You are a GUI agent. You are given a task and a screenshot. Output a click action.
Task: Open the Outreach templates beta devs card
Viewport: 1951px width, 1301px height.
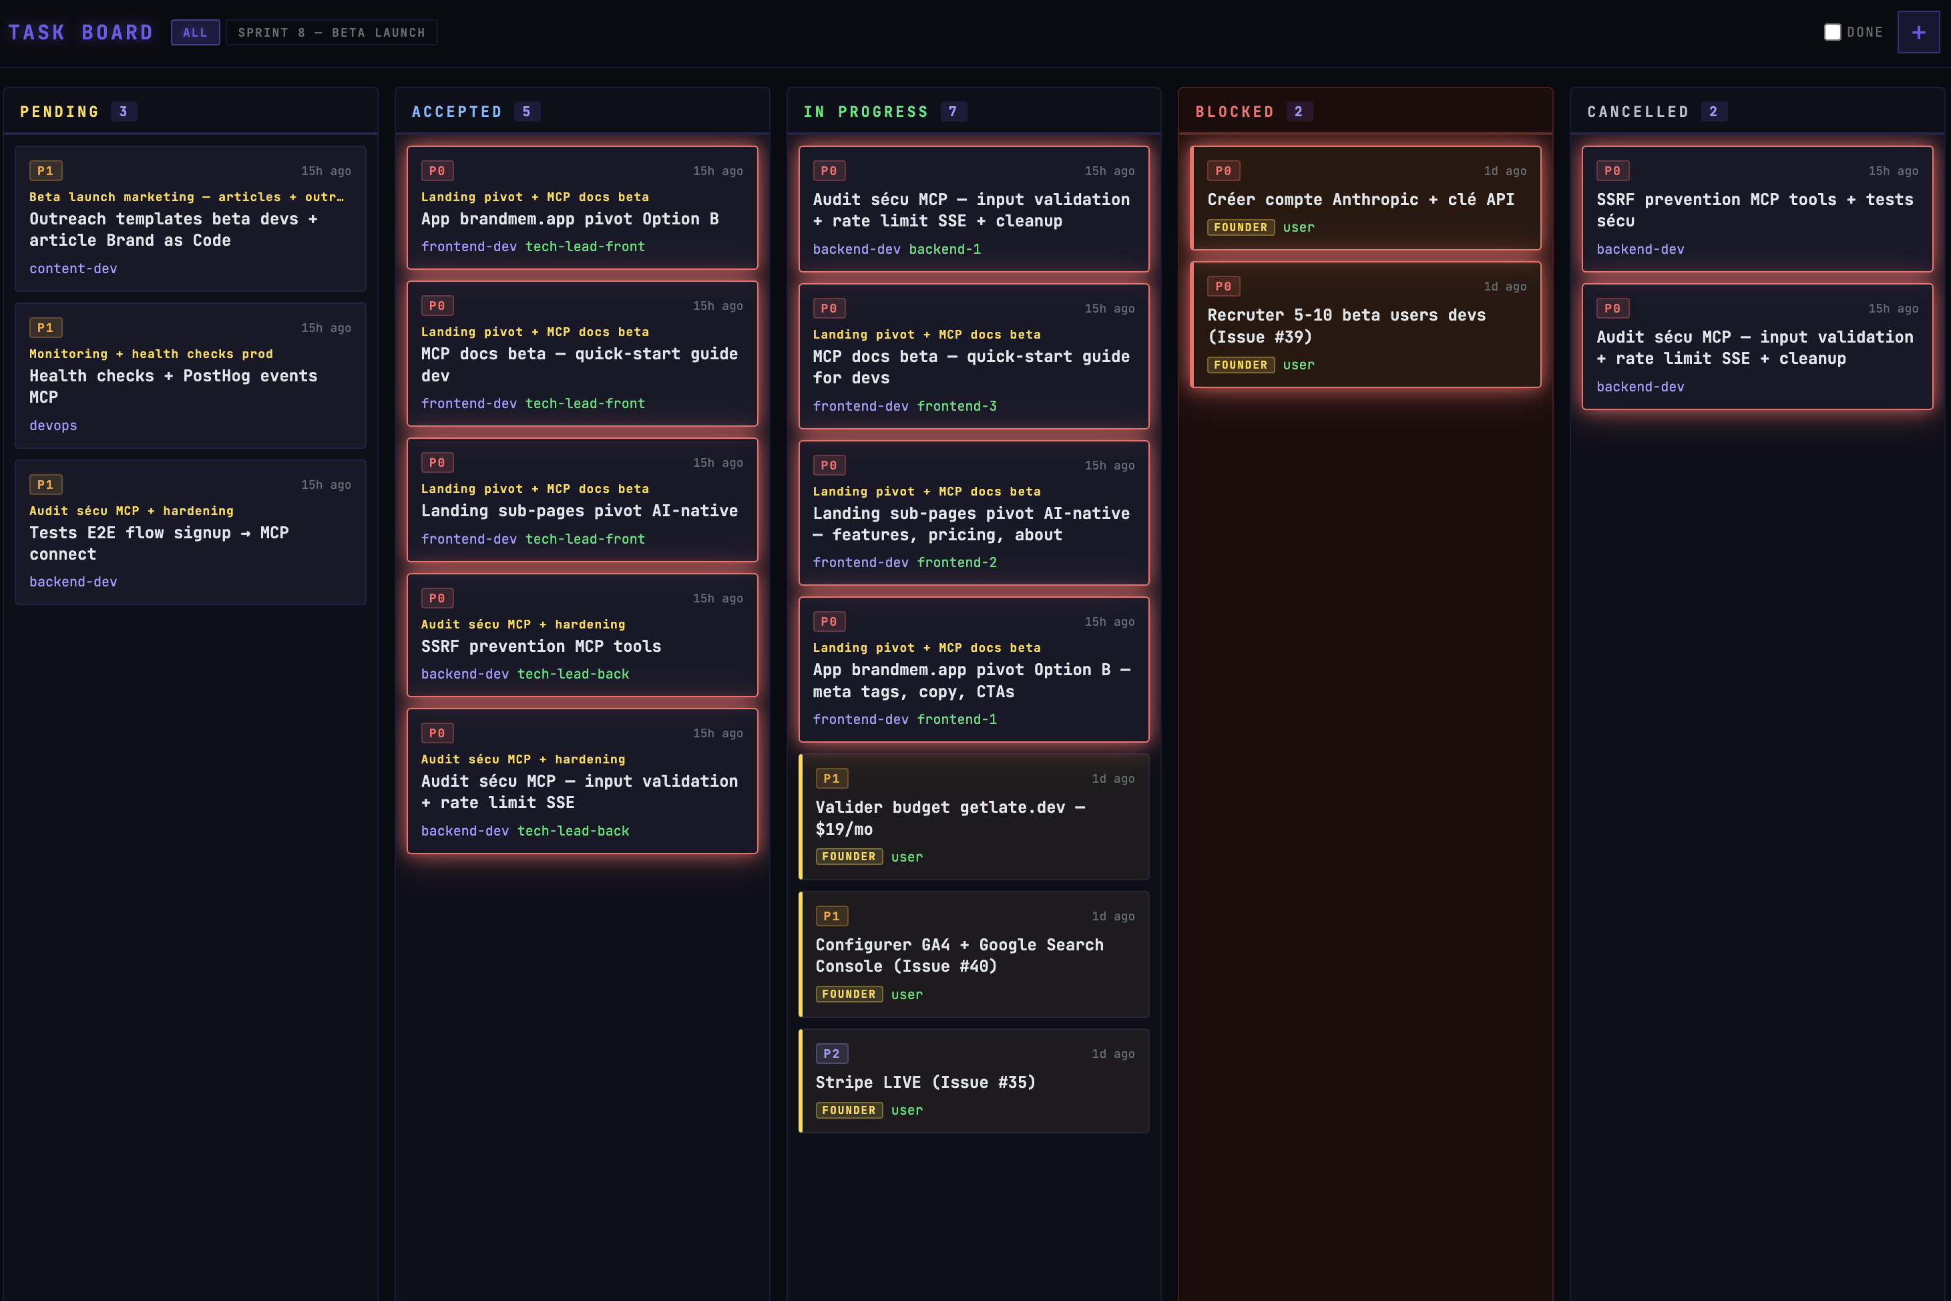pyautogui.click(x=190, y=219)
